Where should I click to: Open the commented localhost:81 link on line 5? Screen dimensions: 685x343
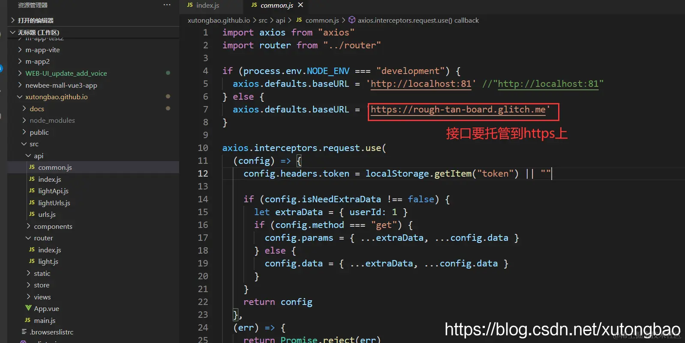coord(548,84)
